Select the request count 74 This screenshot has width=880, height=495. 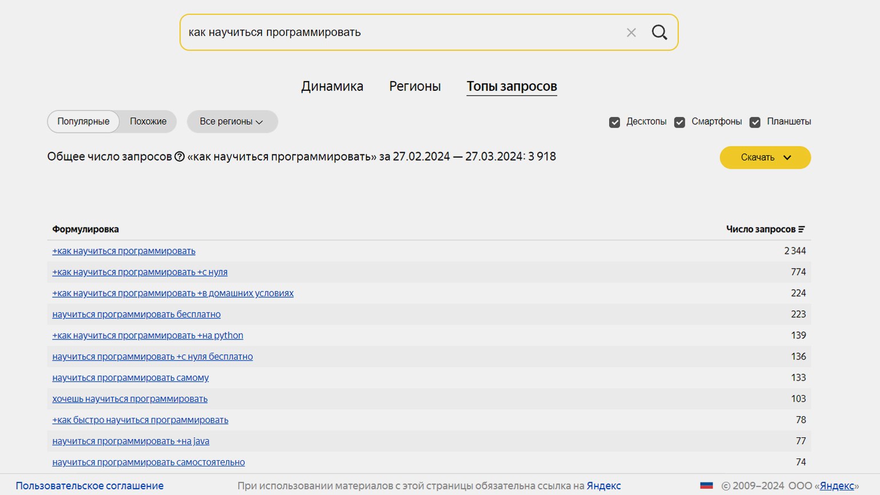pos(801,462)
